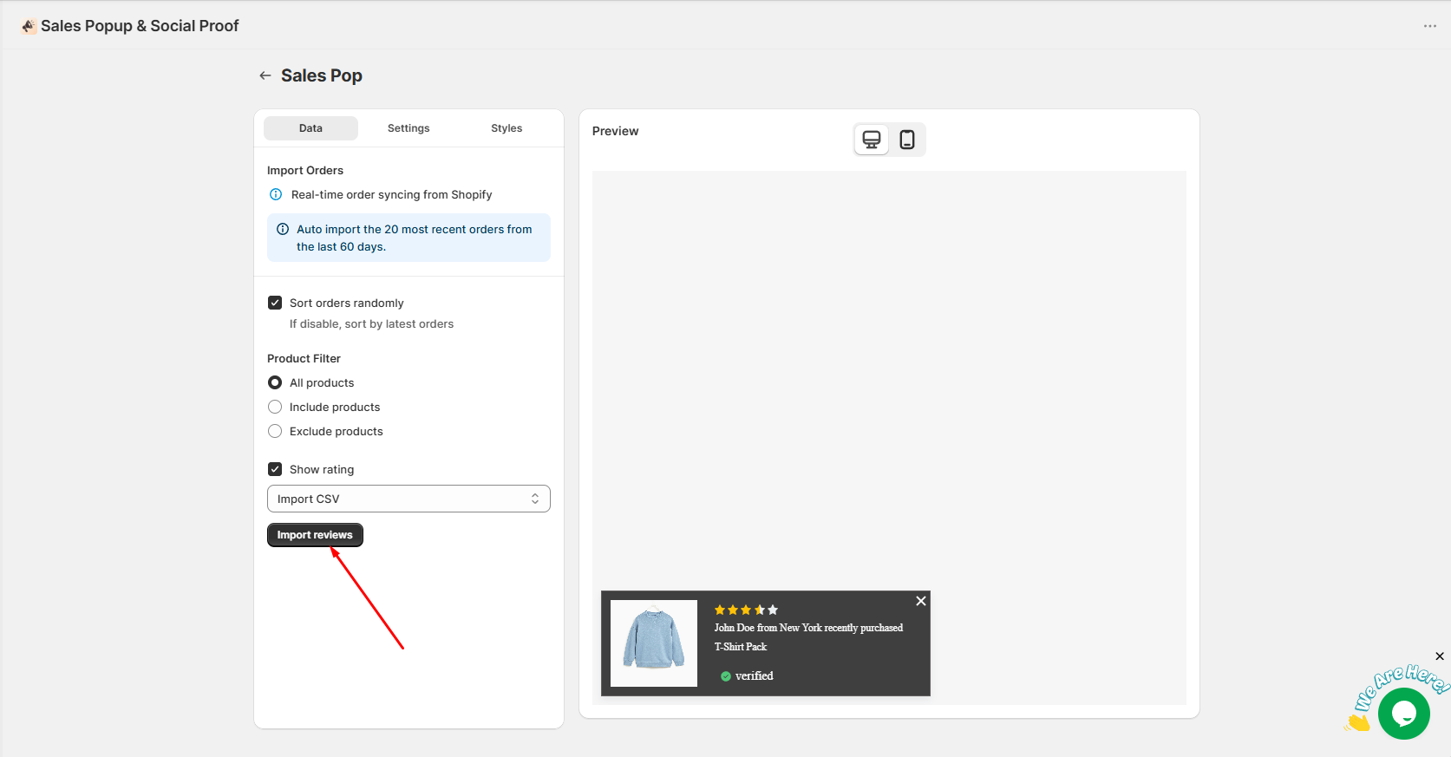The height and width of the screenshot is (757, 1451).
Task: Switch preview to mobile view
Action: click(907, 140)
